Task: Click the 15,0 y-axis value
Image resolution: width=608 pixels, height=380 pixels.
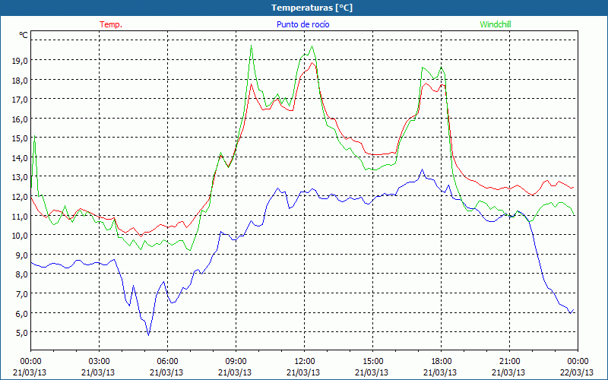Action: tap(21, 138)
